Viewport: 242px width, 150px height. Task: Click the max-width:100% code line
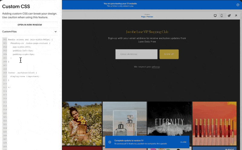pyautogui.click(x=22, y=47)
